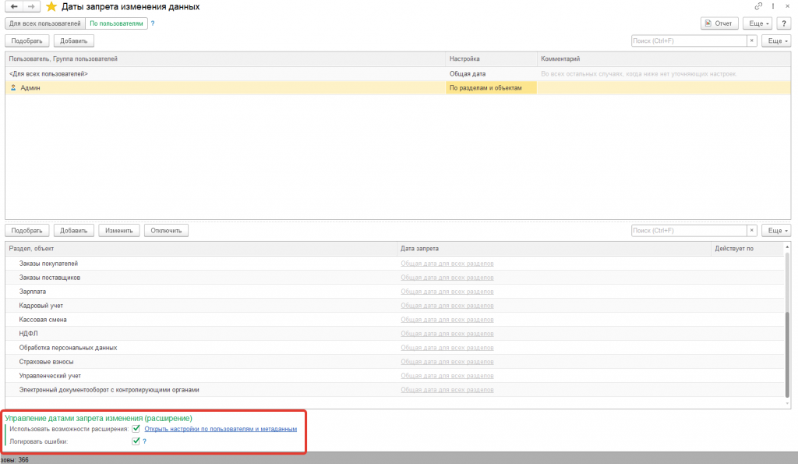The height and width of the screenshot is (464, 798).
Task: Click the Общая дата link for Управленческий учет
Action: tap(447, 375)
